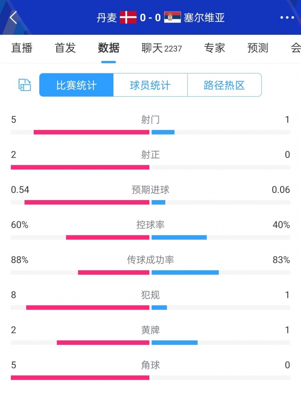Tap the Denmark flag icon
Viewport: 301px width, 393px height.
(128, 17)
